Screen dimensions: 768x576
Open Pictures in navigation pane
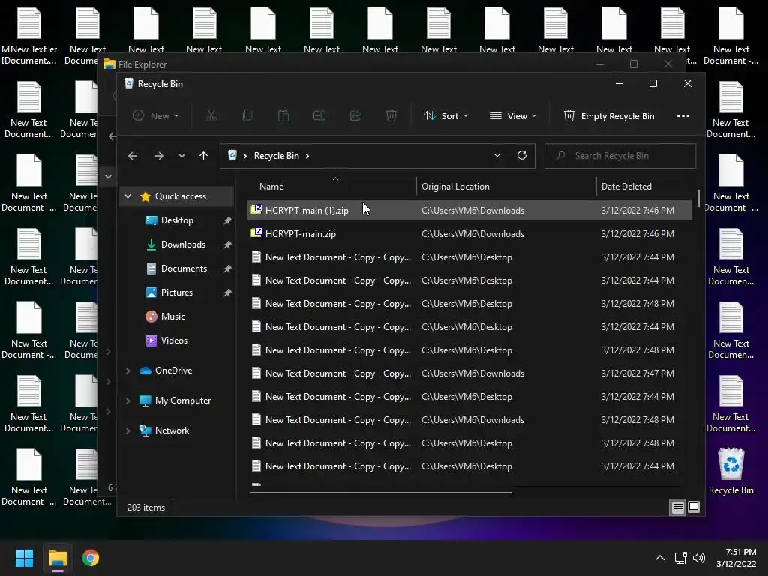tap(177, 292)
